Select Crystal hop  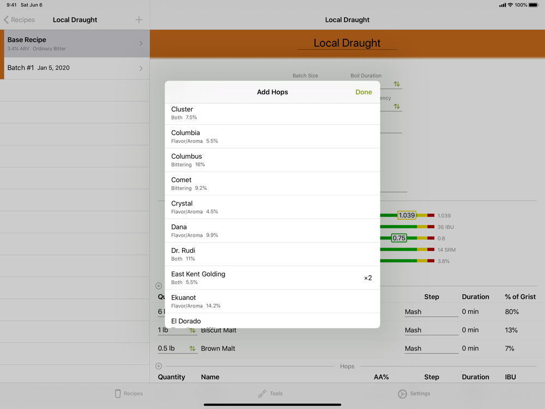pos(272,207)
